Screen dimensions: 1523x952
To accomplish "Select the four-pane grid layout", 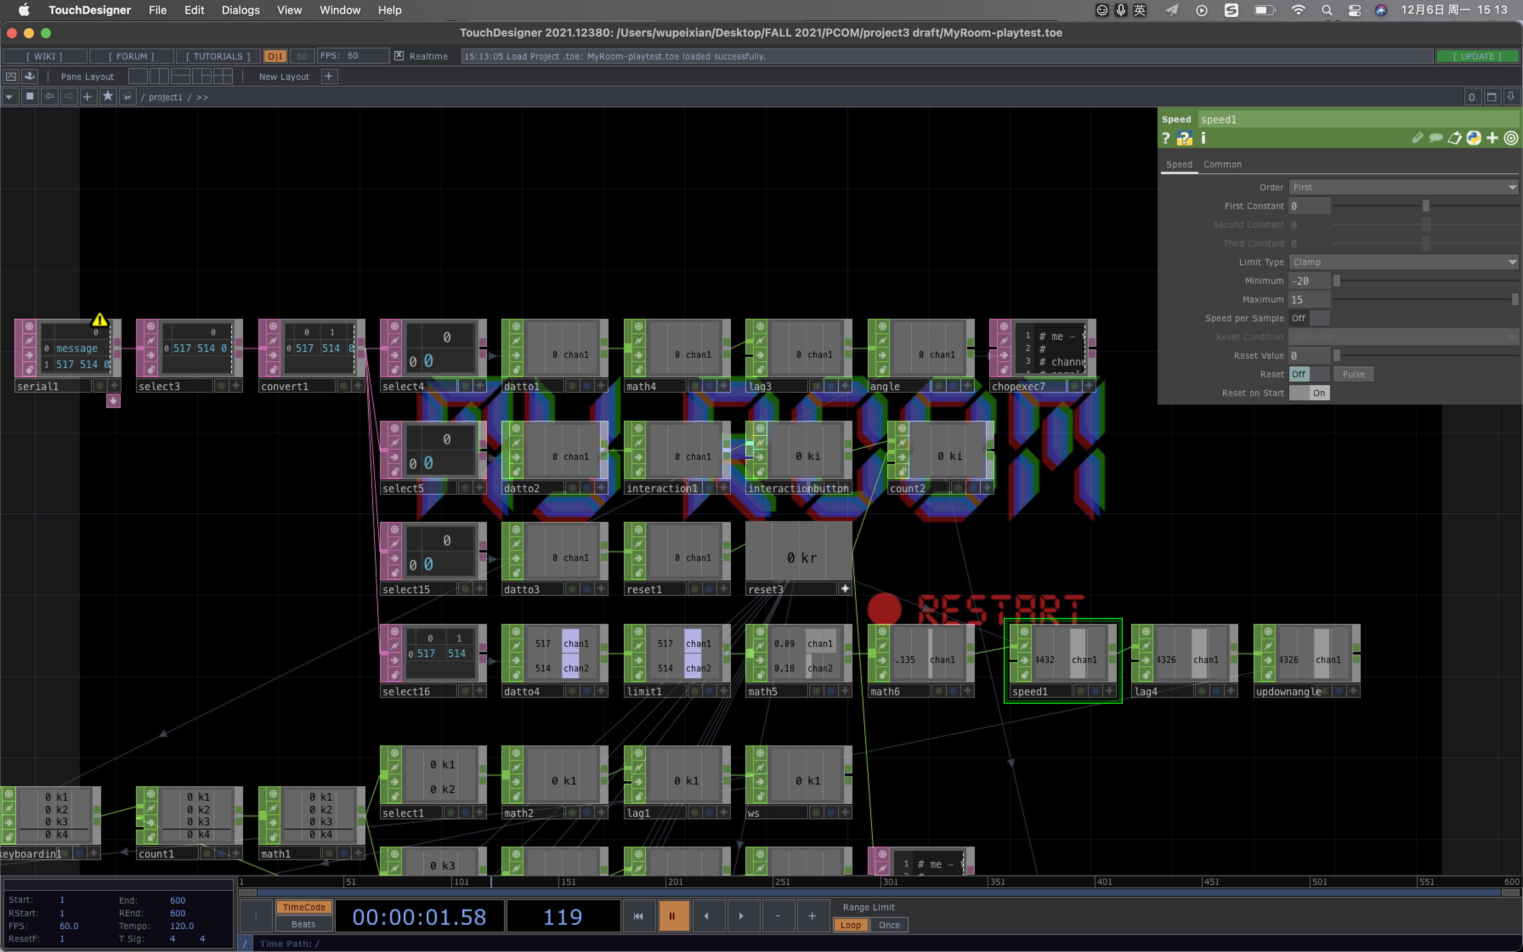I will (x=224, y=76).
